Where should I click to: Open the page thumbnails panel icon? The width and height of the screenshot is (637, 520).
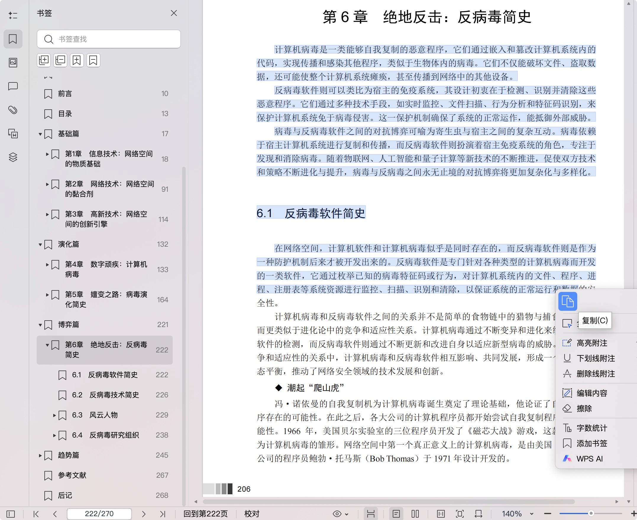coord(13,63)
